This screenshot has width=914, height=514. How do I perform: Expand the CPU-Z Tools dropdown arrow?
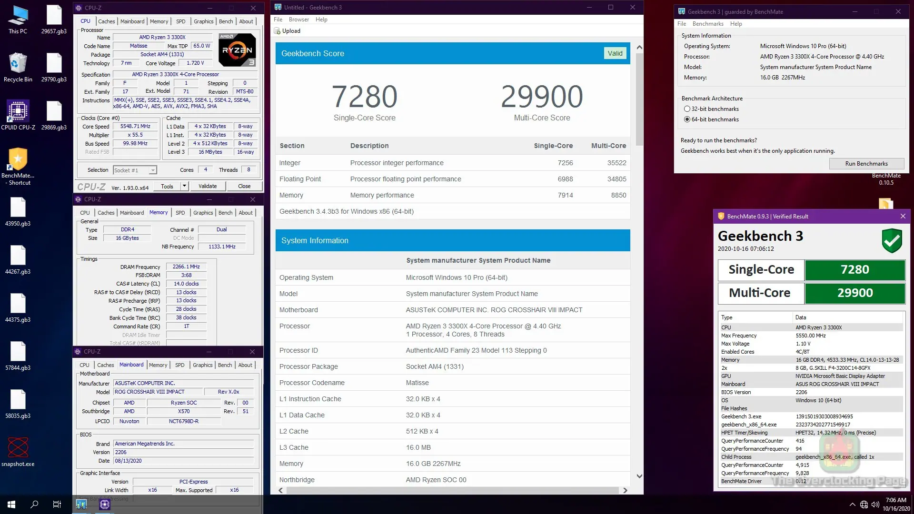[184, 186]
